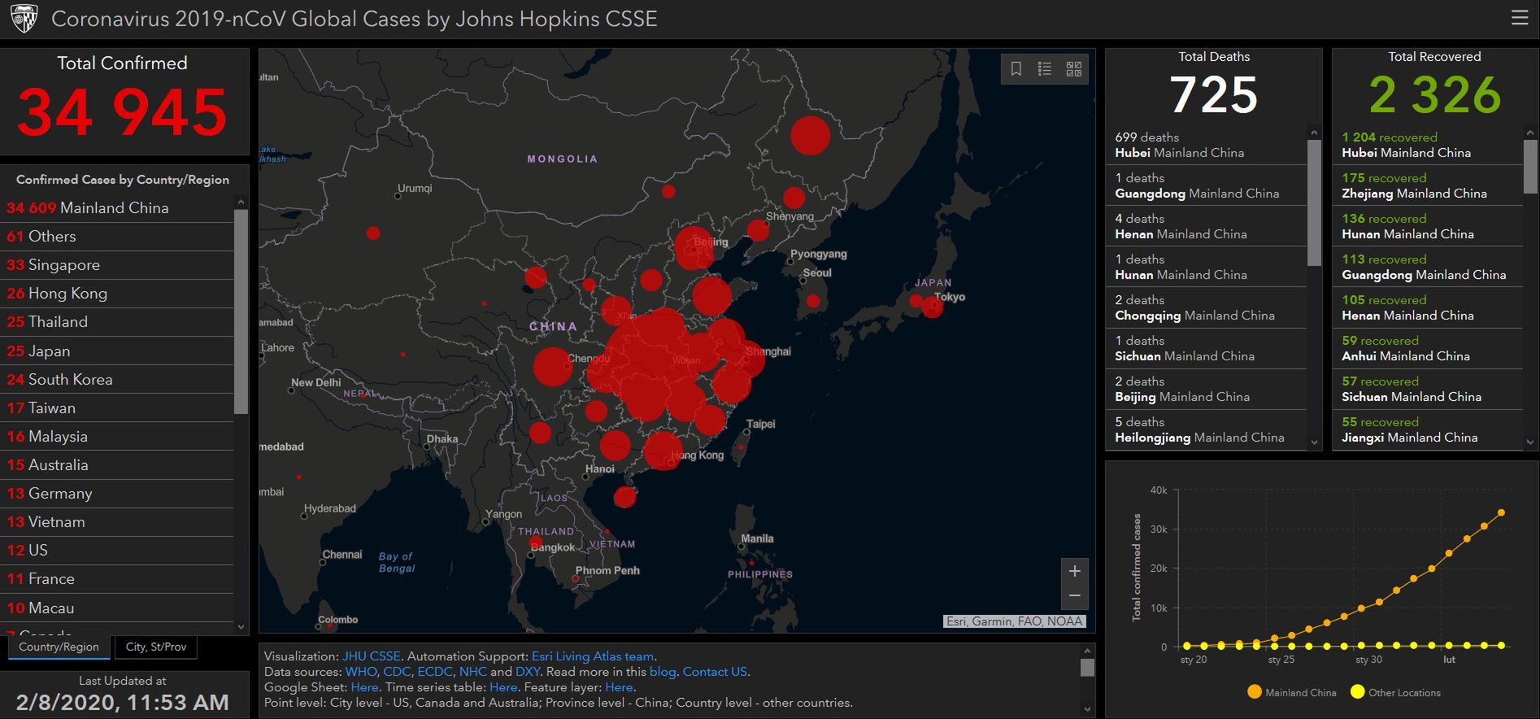Select Zhejiang 175 recovered entry
Screen dimensions: 1540x719
(x=1427, y=185)
